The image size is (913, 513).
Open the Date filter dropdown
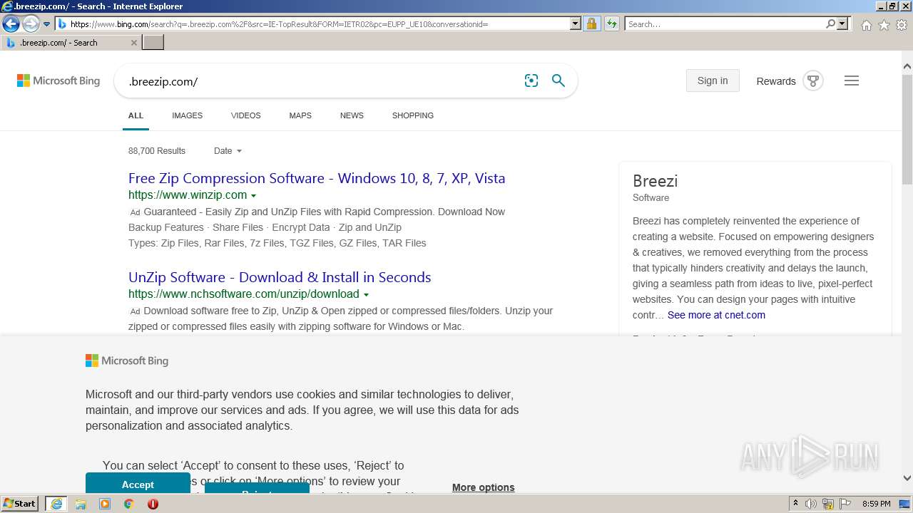click(228, 151)
